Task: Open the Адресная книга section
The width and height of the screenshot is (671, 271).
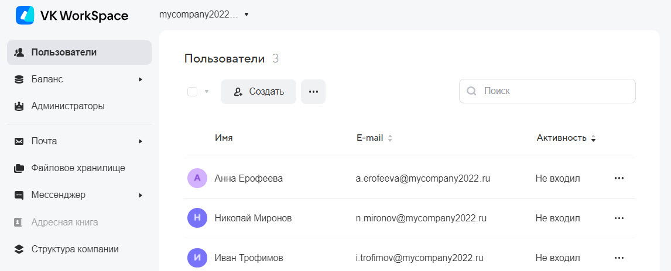Action: [79, 223]
